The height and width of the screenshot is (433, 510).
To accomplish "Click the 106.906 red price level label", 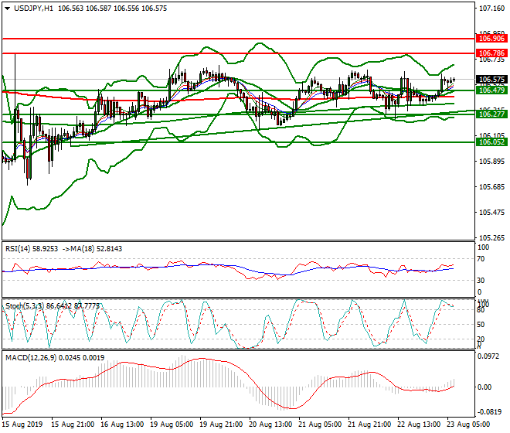I will (x=491, y=39).
